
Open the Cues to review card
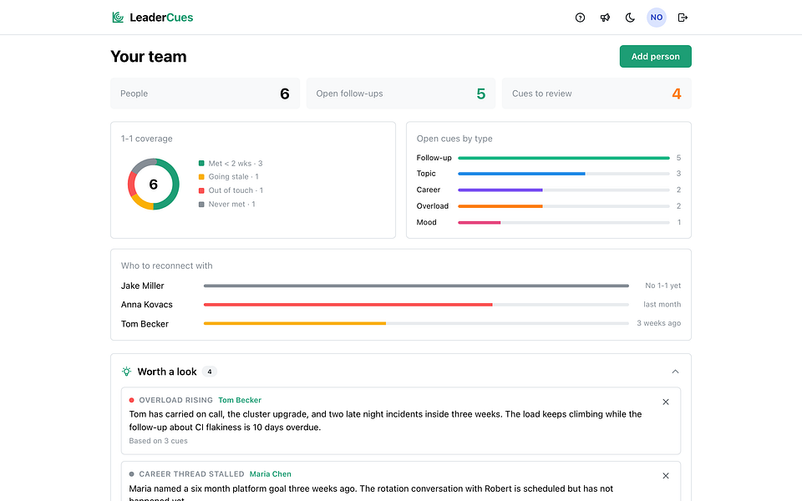[596, 94]
